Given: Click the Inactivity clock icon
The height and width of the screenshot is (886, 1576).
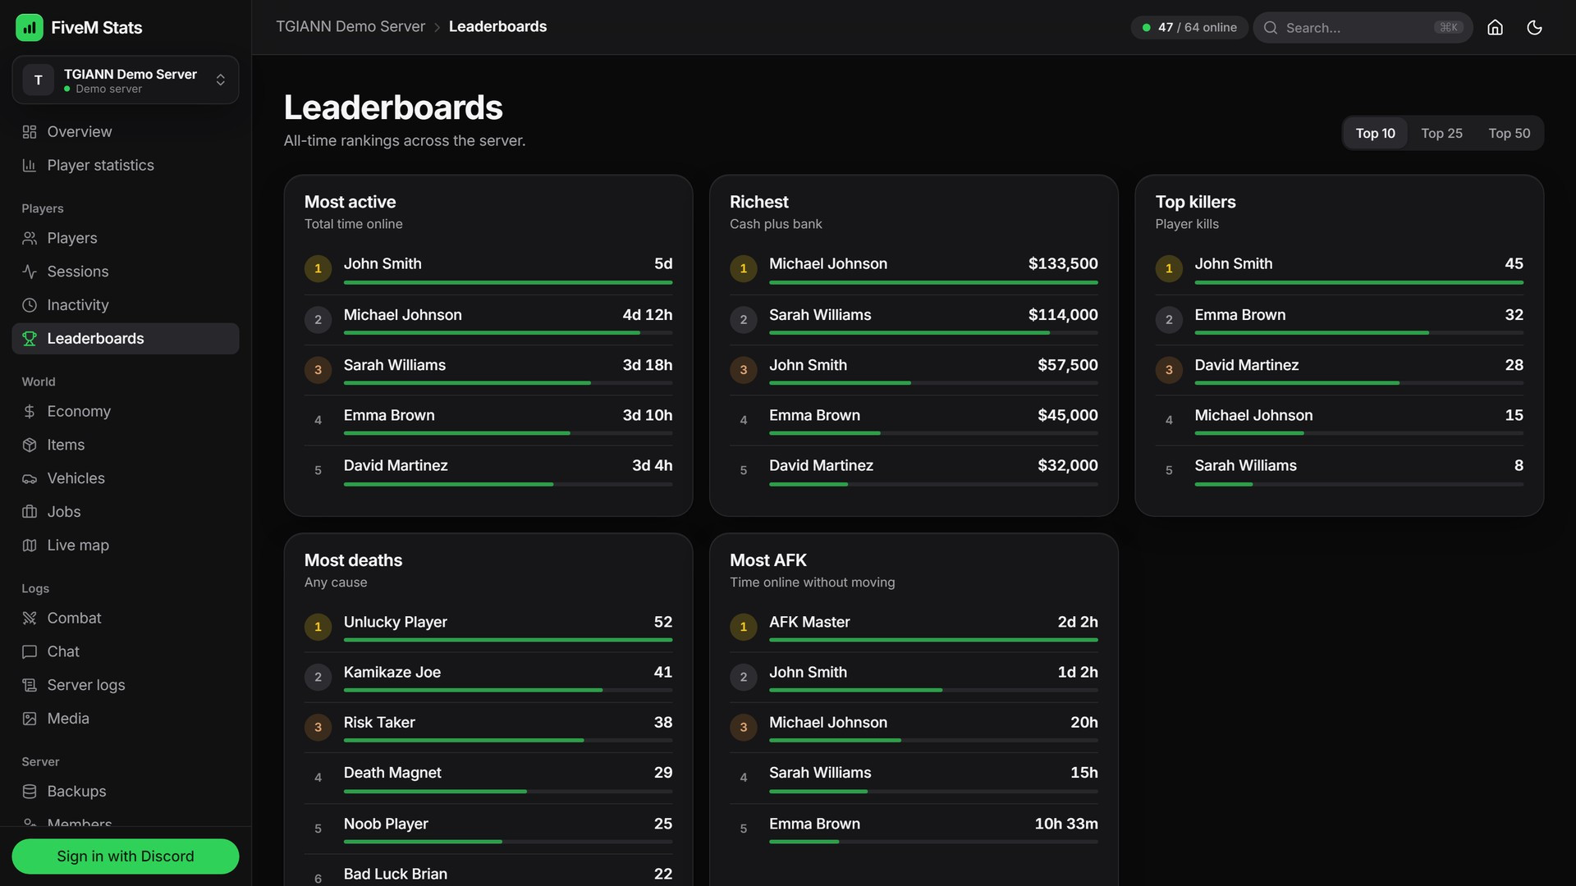Looking at the screenshot, I should 30,305.
